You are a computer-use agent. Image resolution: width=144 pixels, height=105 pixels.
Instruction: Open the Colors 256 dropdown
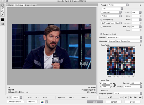(137, 12)
